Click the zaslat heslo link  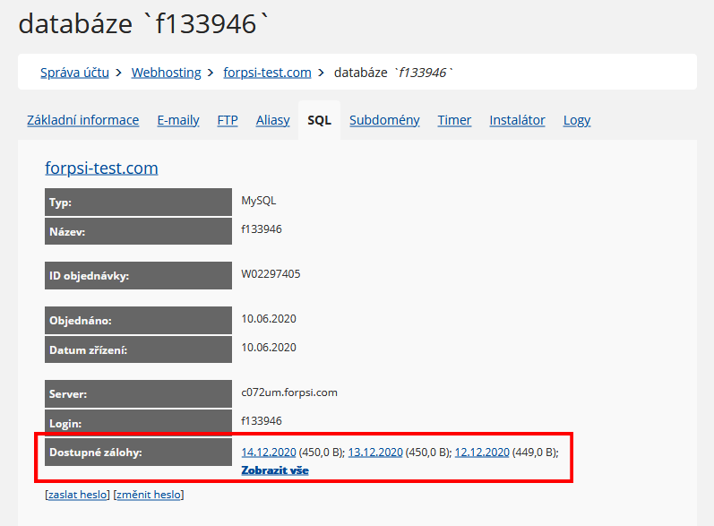coord(78,495)
